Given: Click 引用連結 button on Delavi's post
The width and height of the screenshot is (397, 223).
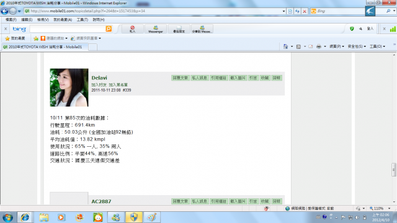Looking at the screenshot, I should click(218, 78).
